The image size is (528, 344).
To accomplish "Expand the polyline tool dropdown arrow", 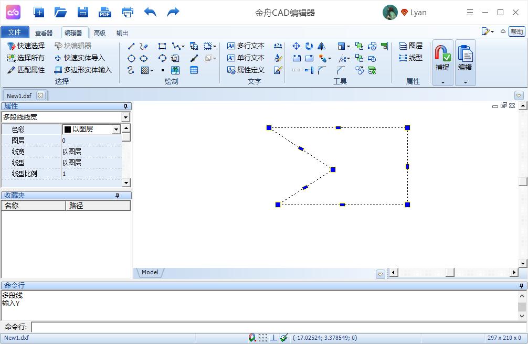I will (x=183, y=47).
